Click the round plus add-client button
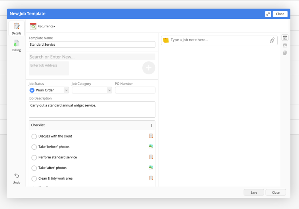Image resolution: width=299 pixels, height=209 pixels. pos(149,68)
